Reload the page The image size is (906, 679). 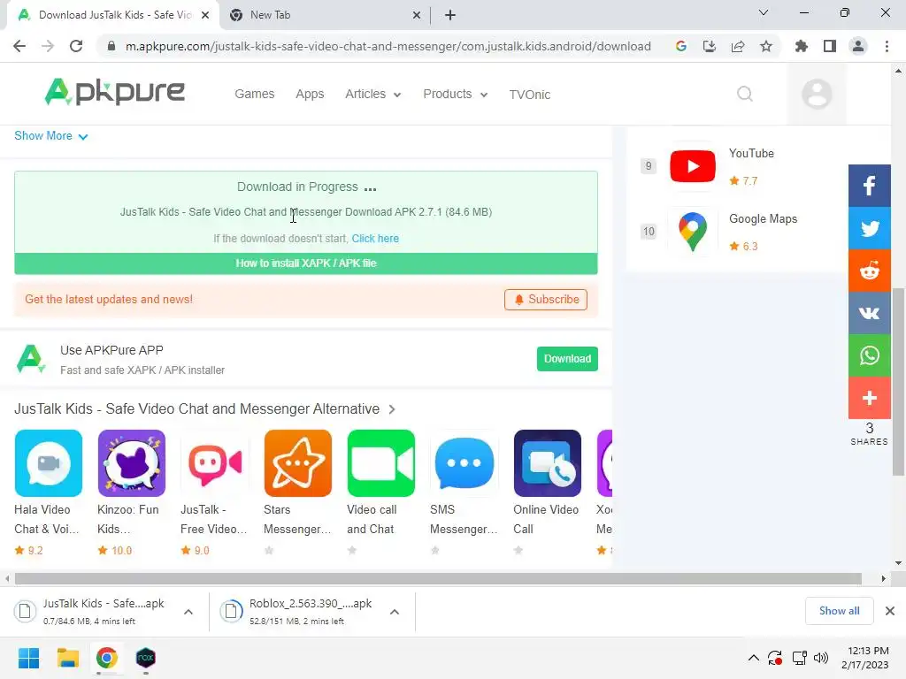(76, 46)
